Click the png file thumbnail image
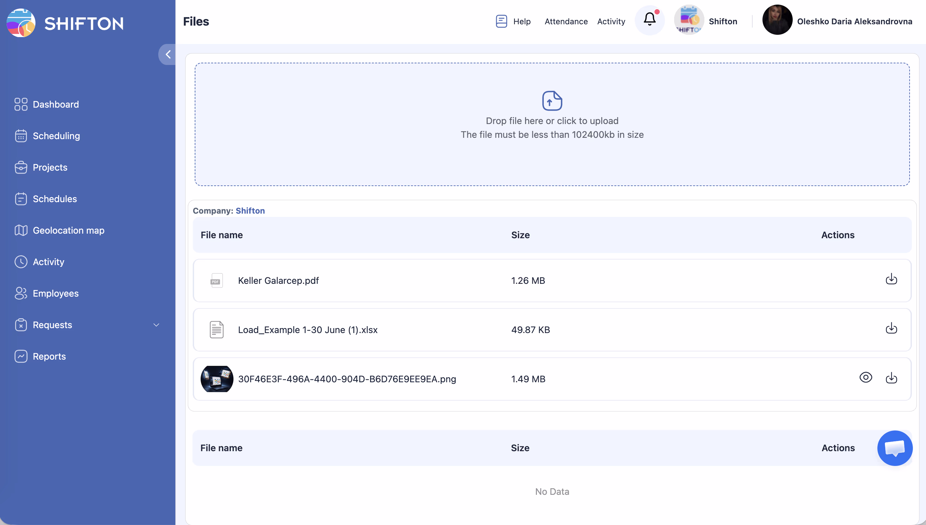Image resolution: width=926 pixels, height=525 pixels. coord(217,379)
